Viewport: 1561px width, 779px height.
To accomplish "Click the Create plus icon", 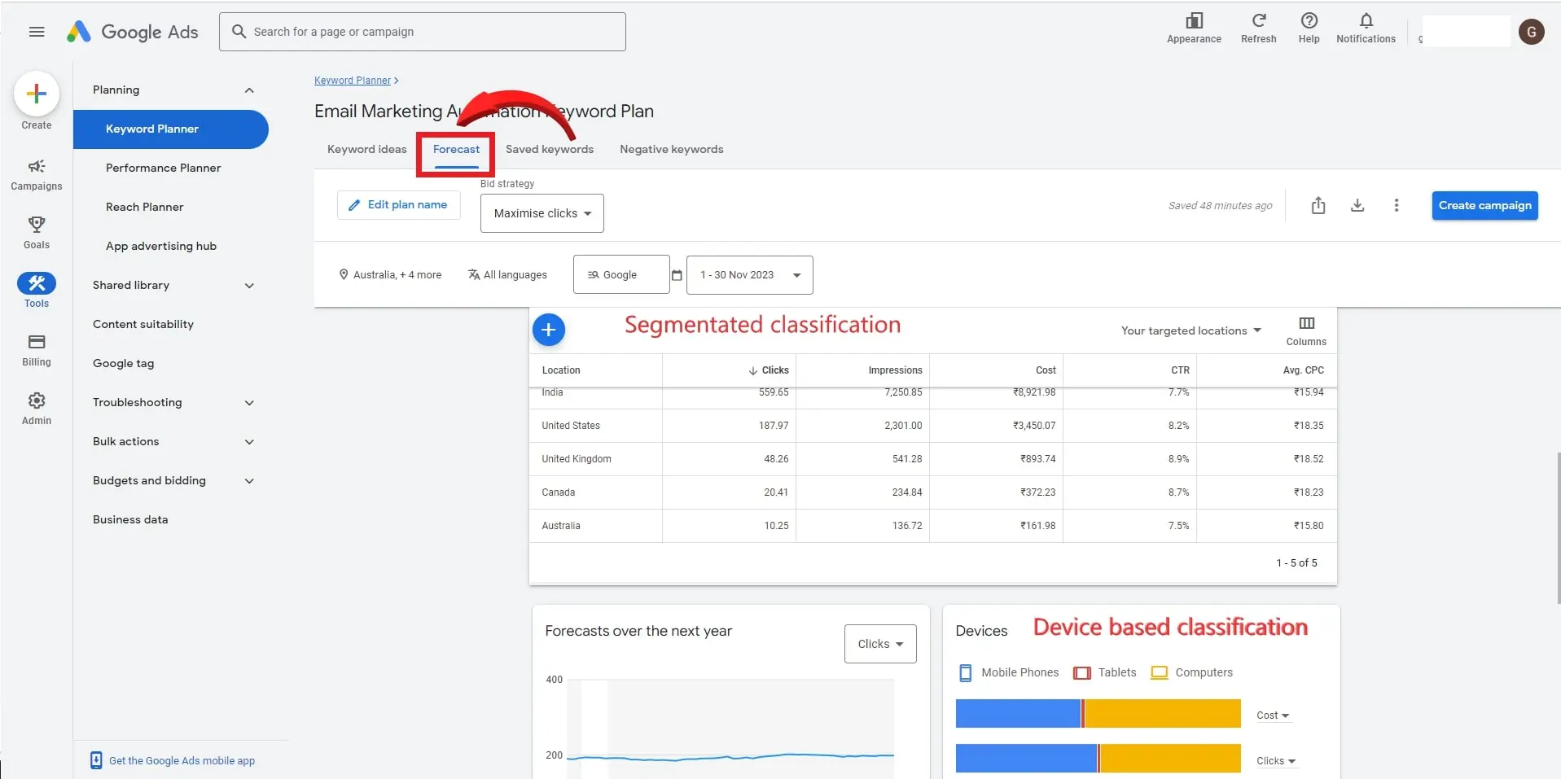I will point(37,94).
